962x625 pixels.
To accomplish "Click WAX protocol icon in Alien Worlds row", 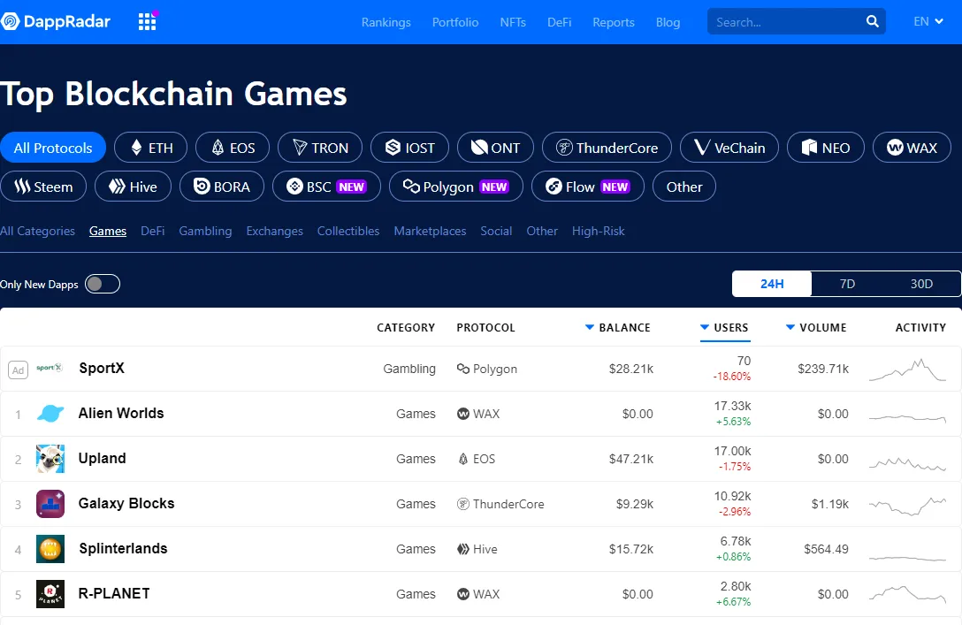I will tap(463, 414).
